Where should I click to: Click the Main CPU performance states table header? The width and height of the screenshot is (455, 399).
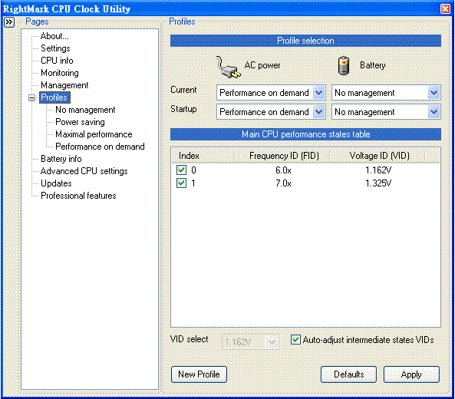305,134
